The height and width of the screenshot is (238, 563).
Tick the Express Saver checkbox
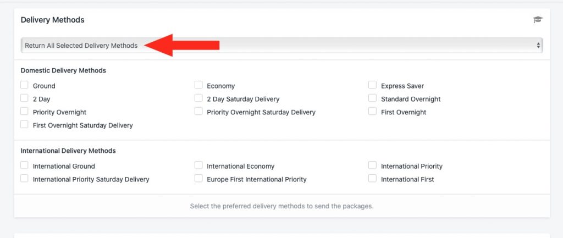[x=372, y=85]
